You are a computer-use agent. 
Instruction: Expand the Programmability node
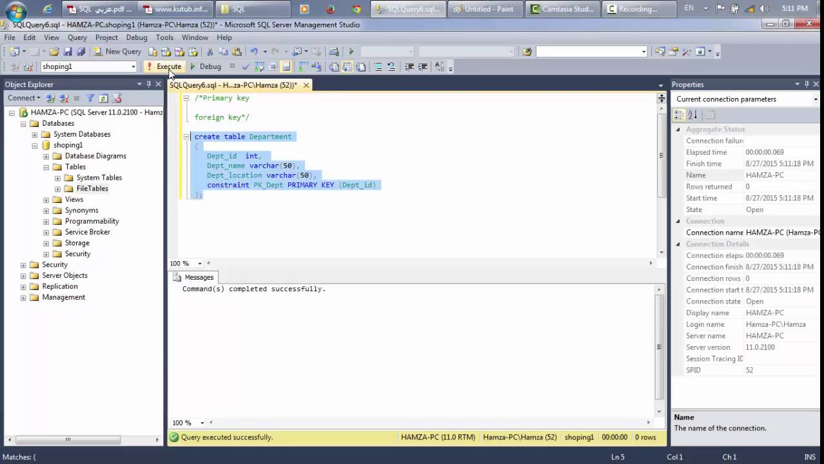point(46,222)
